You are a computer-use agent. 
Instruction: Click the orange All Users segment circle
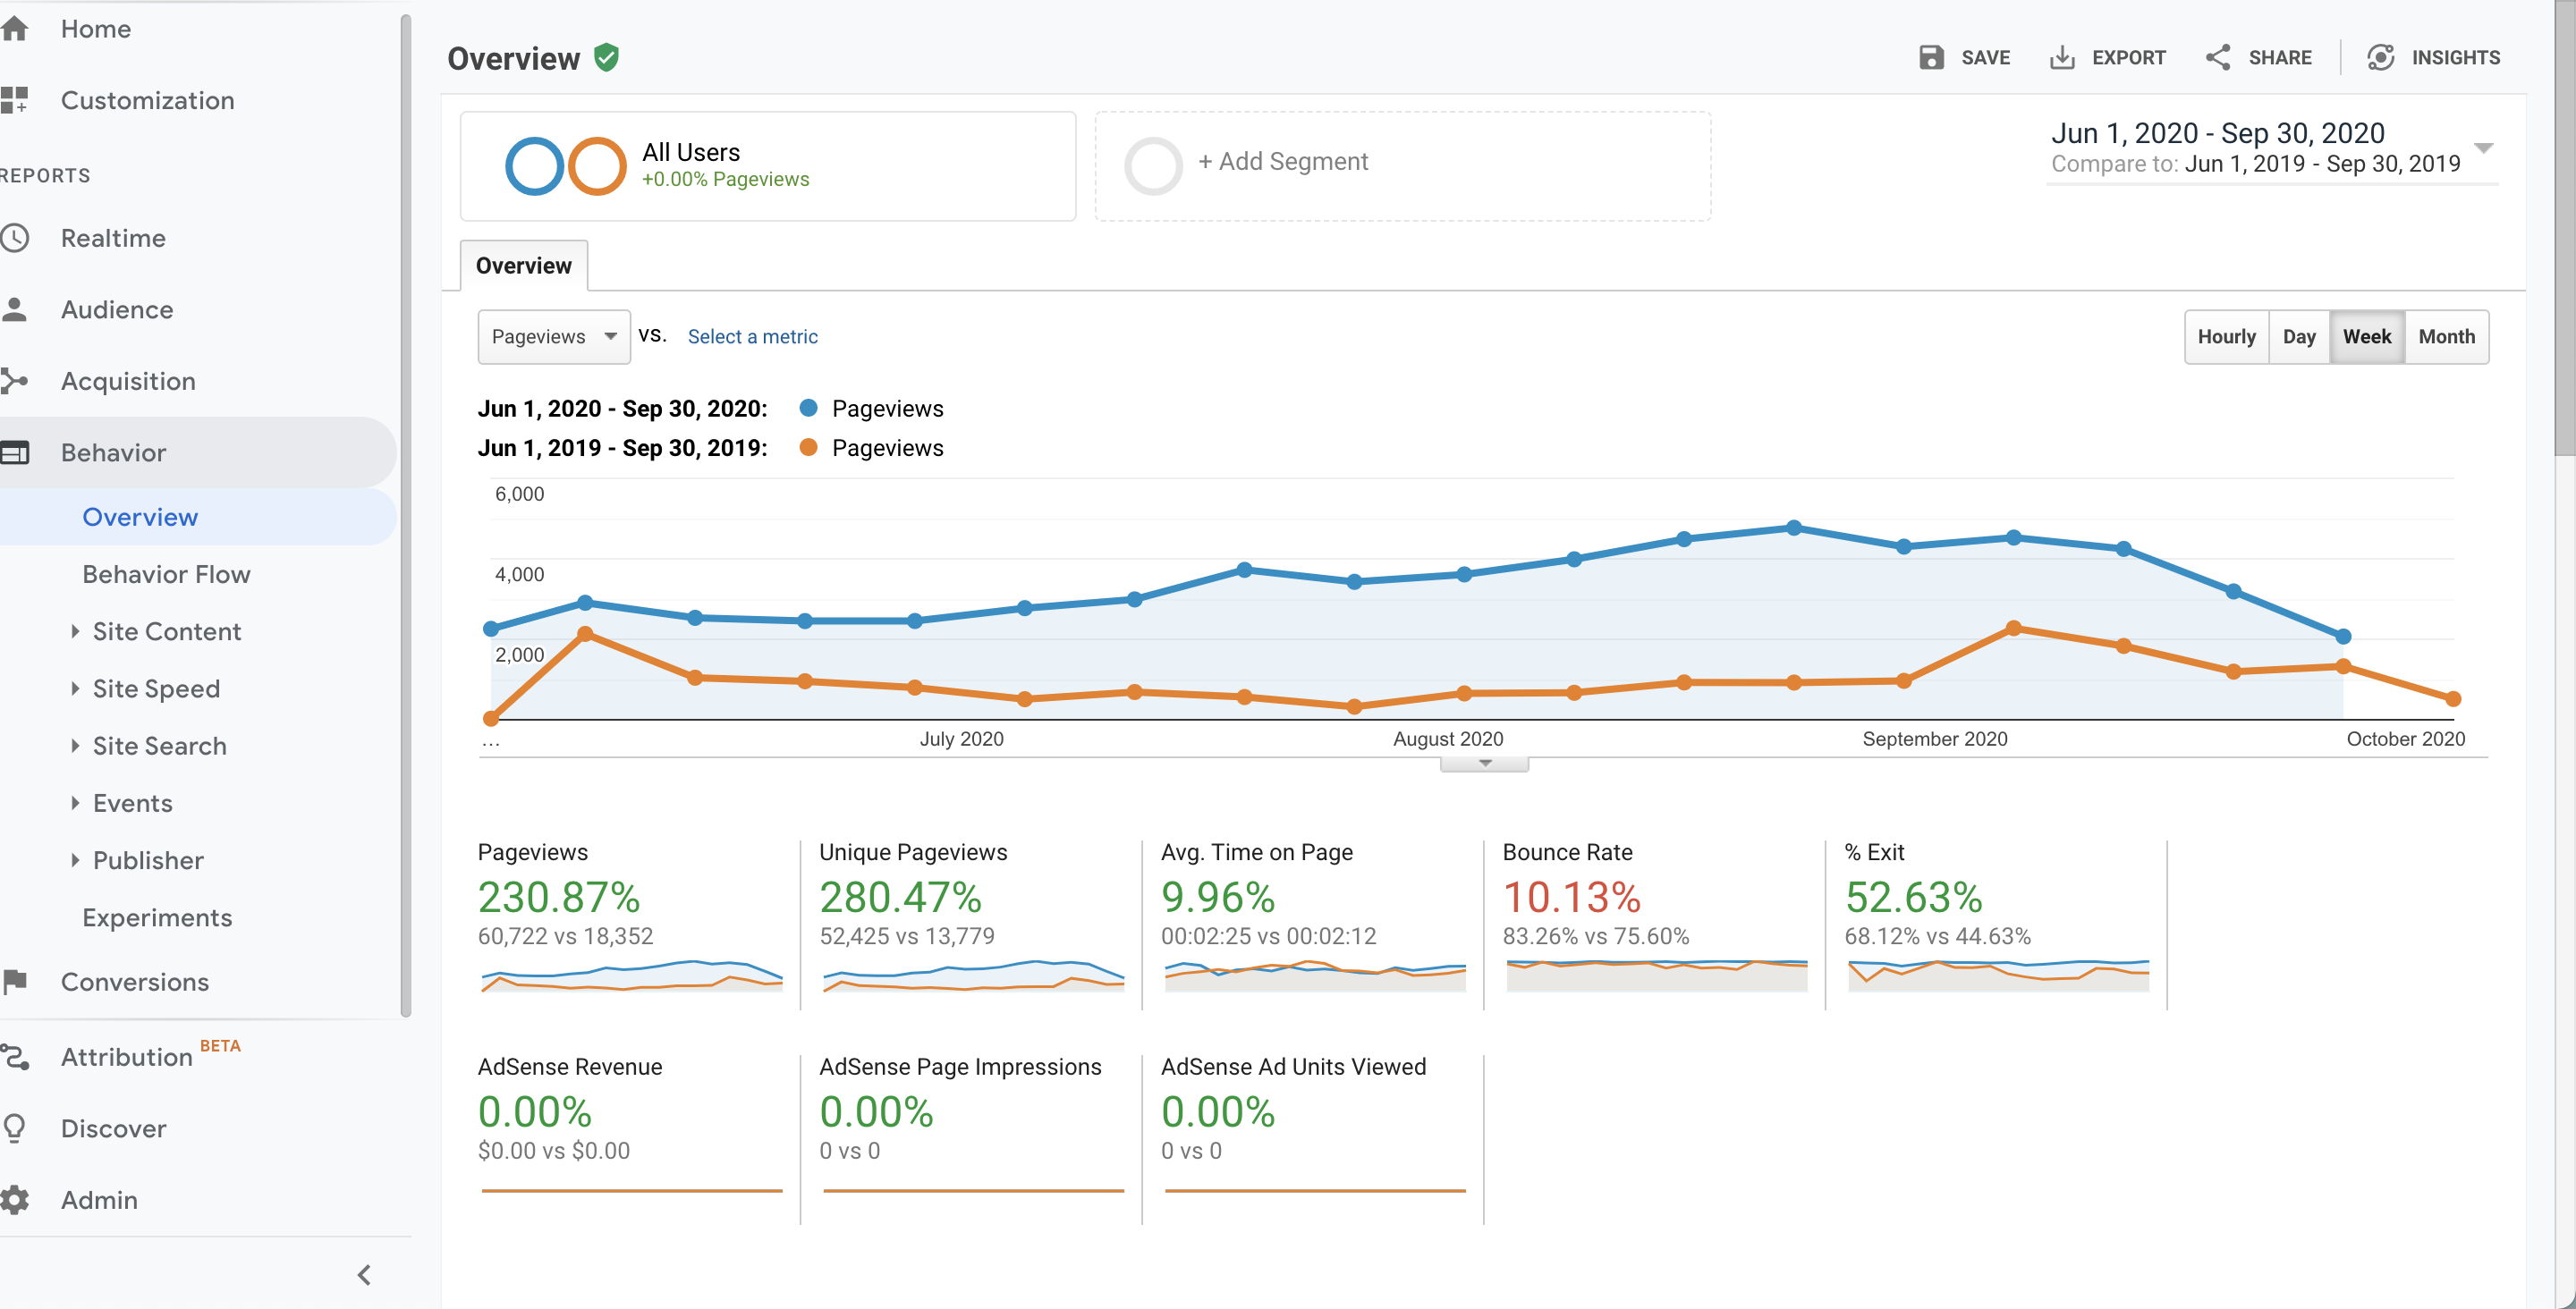pyautogui.click(x=597, y=166)
